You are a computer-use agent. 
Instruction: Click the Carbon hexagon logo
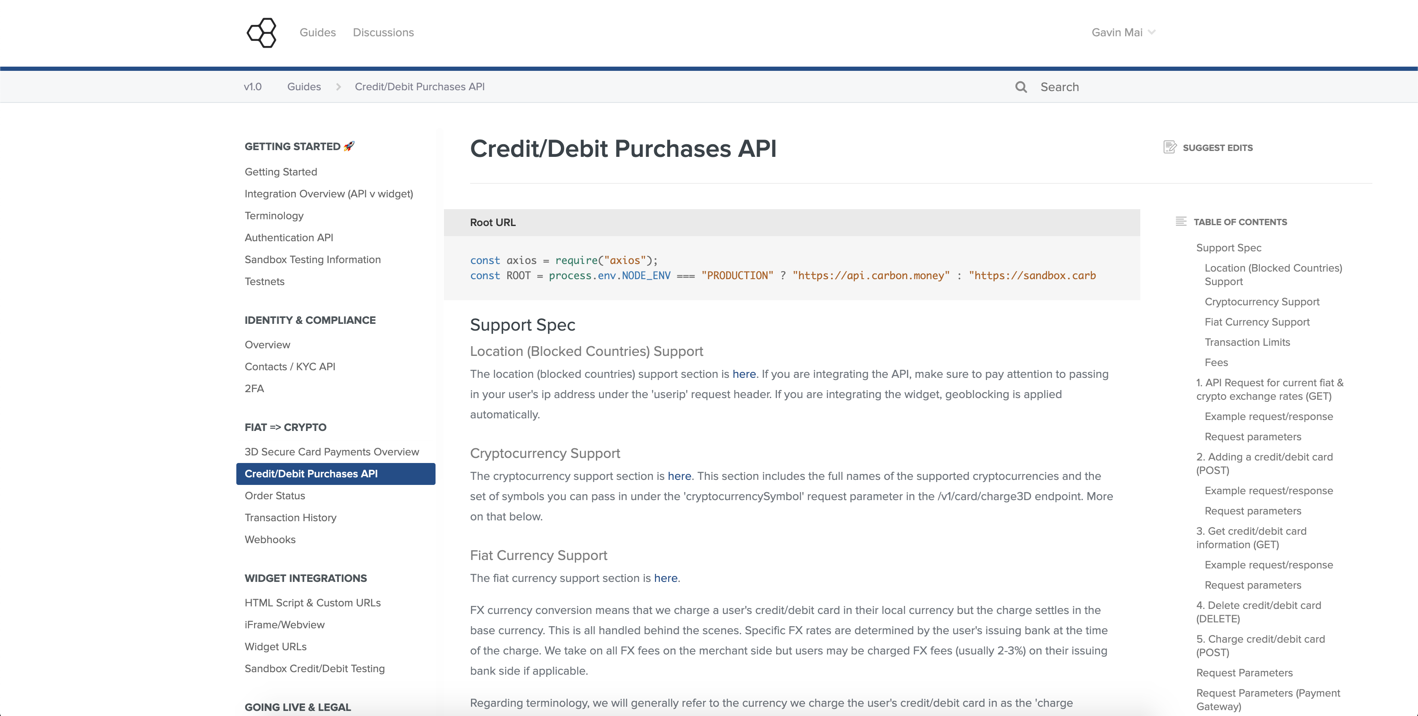pos(261,32)
